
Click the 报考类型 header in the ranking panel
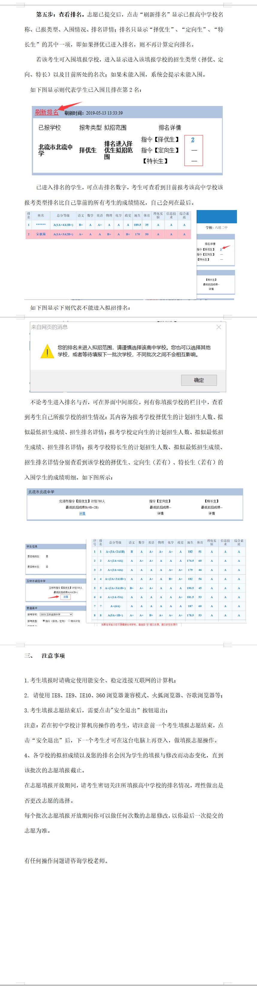click(90, 128)
